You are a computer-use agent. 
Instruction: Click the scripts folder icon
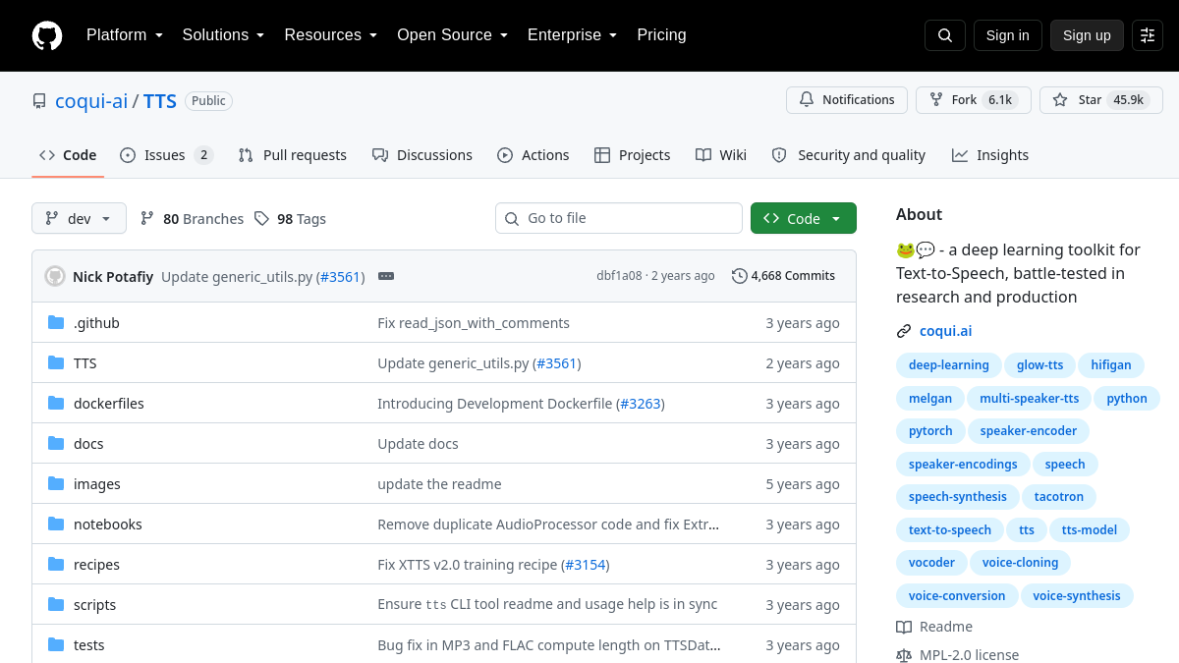(x=56, y=605)
